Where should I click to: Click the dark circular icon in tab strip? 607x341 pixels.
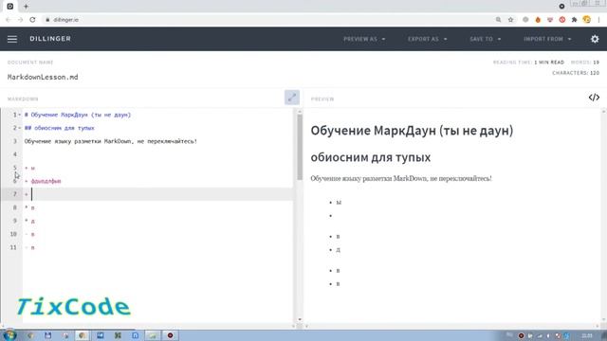point(561,7)
